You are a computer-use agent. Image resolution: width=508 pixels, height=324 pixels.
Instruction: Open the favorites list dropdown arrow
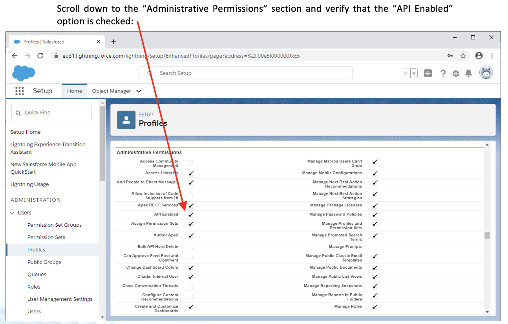[x=414, y=73]
